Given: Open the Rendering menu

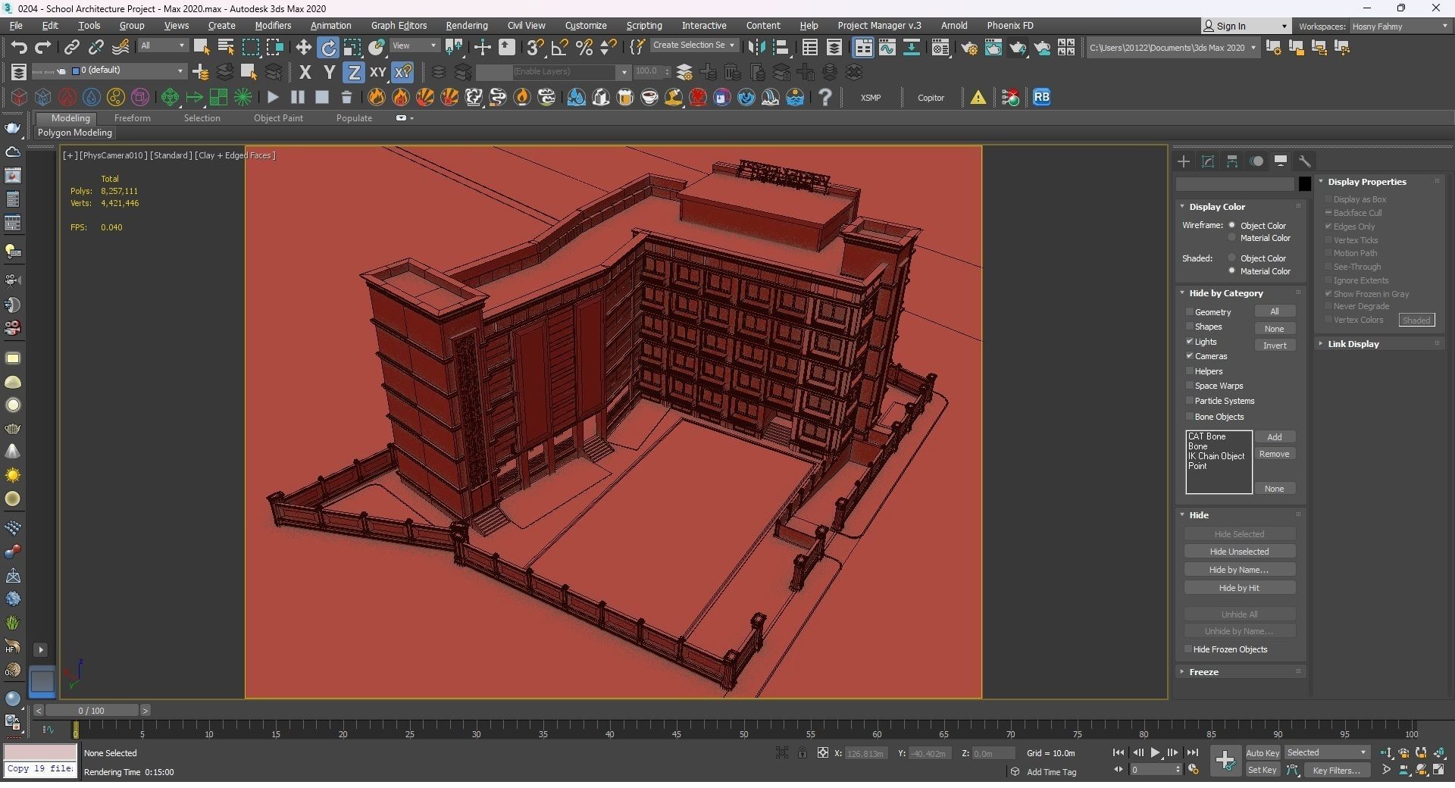Looking at the screenshot, I should click(466, 26).
